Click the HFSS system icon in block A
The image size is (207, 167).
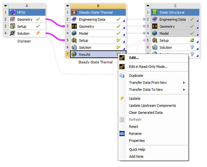pos(13,12)
